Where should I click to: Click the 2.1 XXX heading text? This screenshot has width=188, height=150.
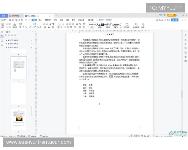point(109,34)
